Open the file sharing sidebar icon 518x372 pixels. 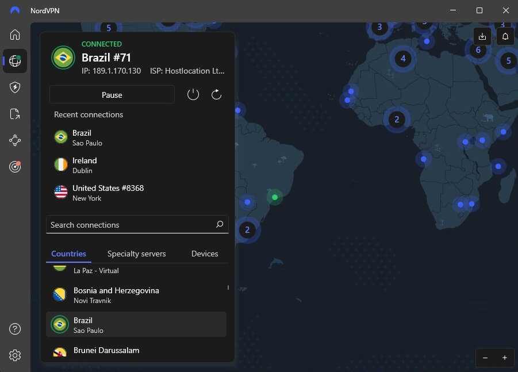[15, 113]
